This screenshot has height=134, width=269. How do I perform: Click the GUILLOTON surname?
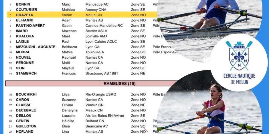point(26,126)
